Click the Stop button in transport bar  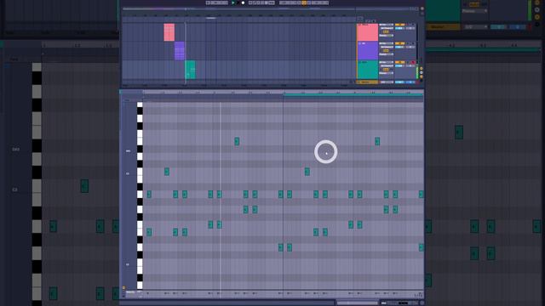click(x=238, y=3)
